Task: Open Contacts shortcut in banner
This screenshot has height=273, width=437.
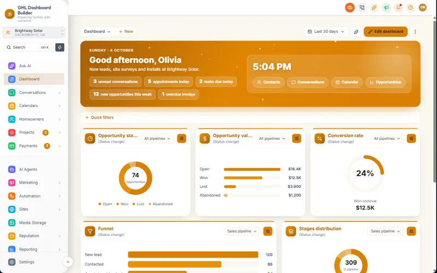Action: [x=268, y=82]
